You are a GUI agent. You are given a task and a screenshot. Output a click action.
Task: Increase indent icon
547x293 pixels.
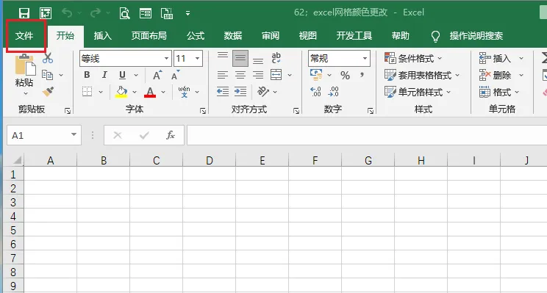tap(240, 92)
